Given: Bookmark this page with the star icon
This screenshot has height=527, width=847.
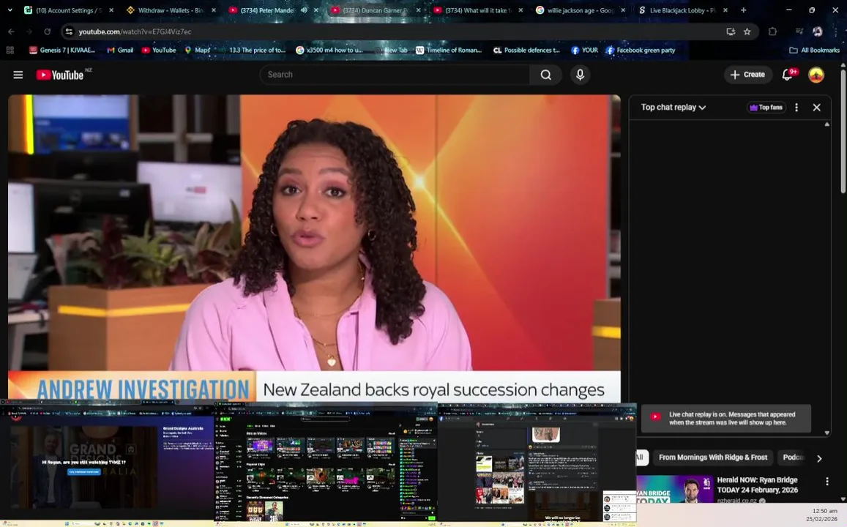Looking at the screenshot, I should click(x=747, y=31).
